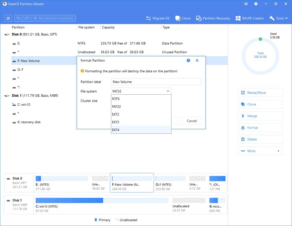Screen dimensions: 292x226
Task: Click Clone in right side panel
Action: pyautogui.click(x=260, y=104)
